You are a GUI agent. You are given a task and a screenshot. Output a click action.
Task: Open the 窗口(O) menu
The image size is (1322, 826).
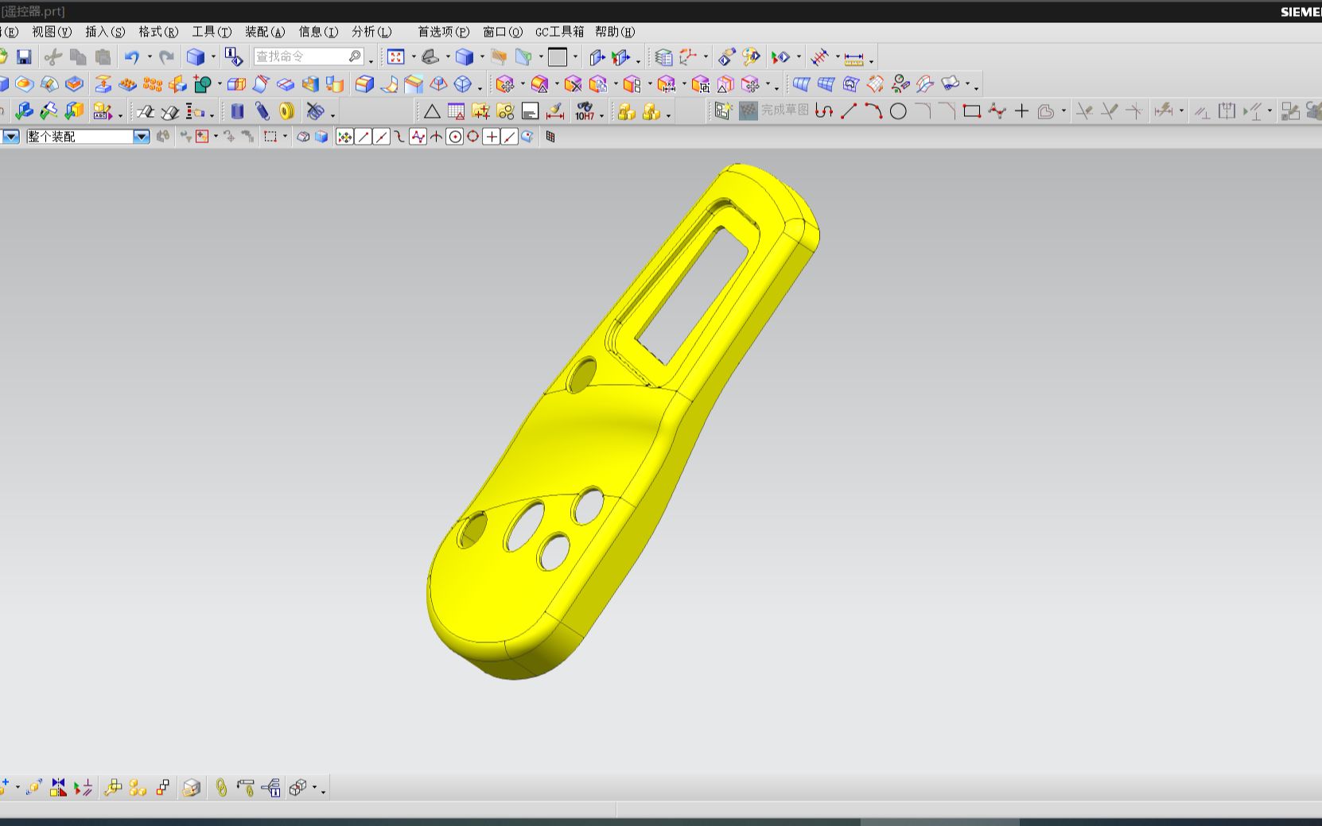pos(503,32)
